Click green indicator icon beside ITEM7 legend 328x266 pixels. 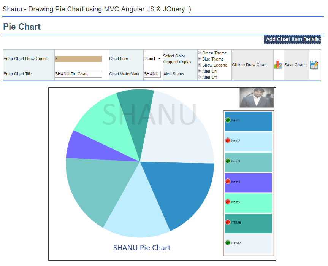[228, 242]
